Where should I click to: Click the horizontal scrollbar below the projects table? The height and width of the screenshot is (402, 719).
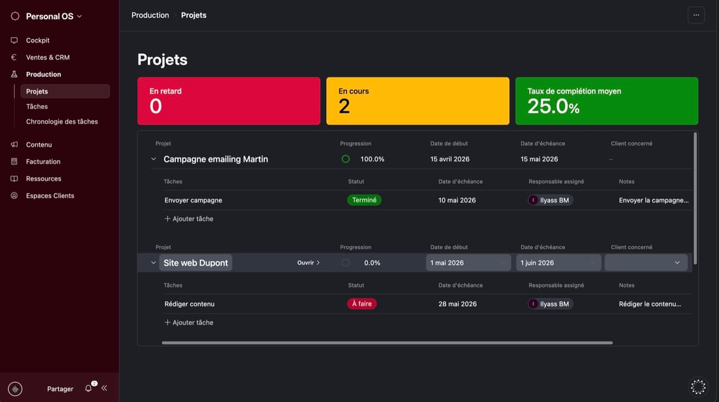[x=387, y=343]
